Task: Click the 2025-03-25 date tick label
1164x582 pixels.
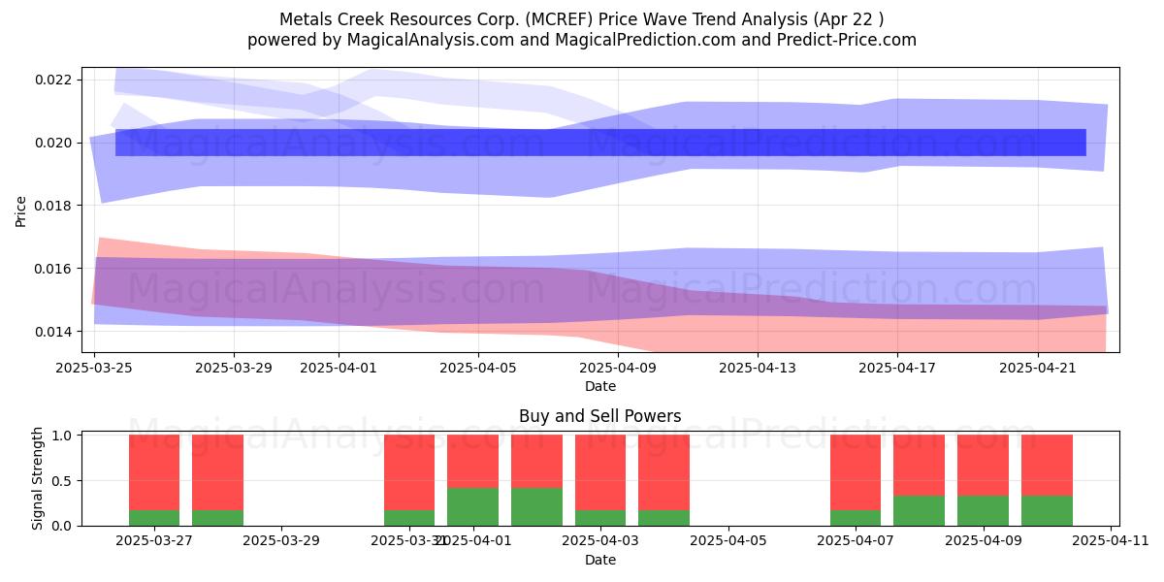Action: click(x=94, y=368)
